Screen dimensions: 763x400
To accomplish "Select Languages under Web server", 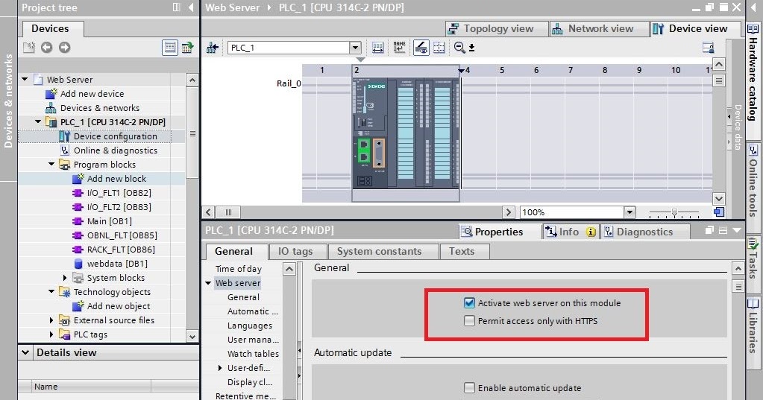I will click(x=250, y=326).
